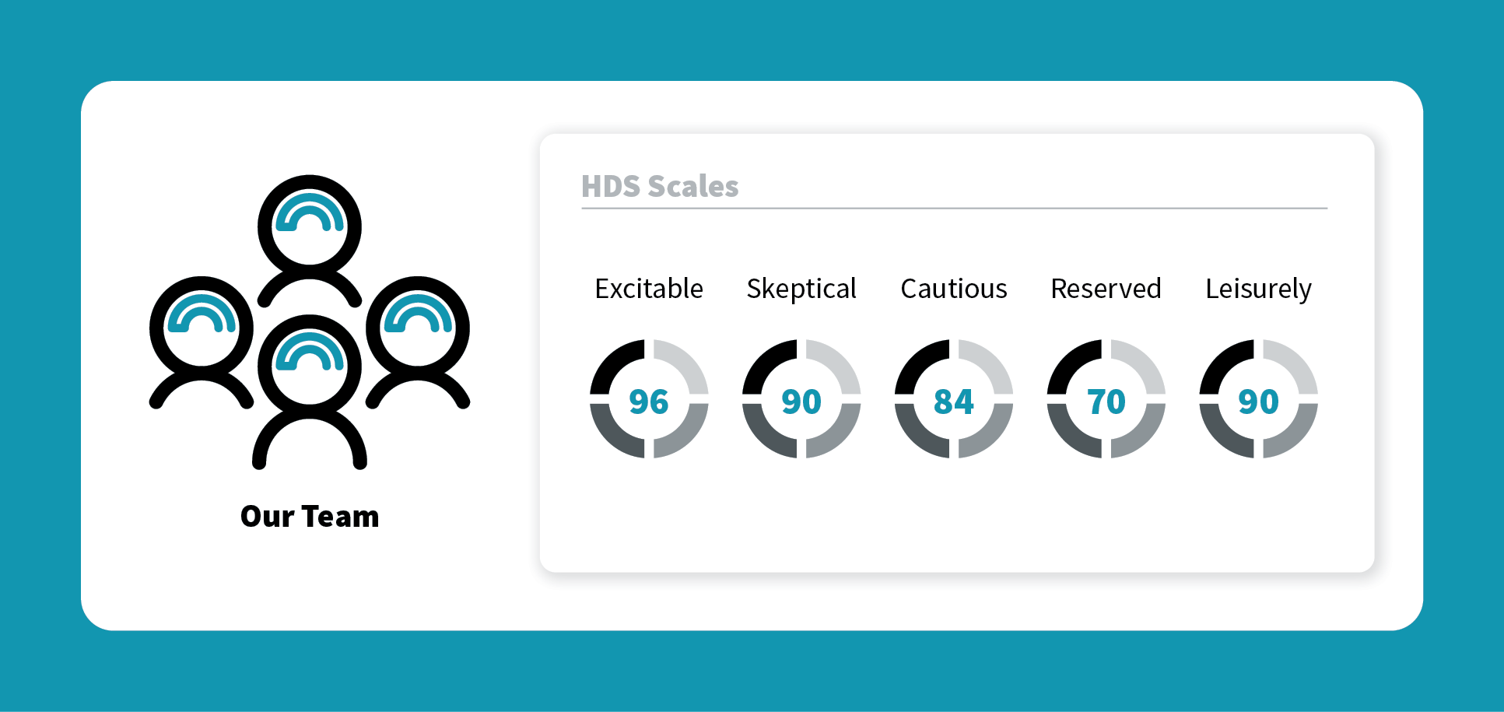Select the Skeptical scale label
Image resolution: width=1504 pixels, height=712 pixels.
[x=801, y=289]
